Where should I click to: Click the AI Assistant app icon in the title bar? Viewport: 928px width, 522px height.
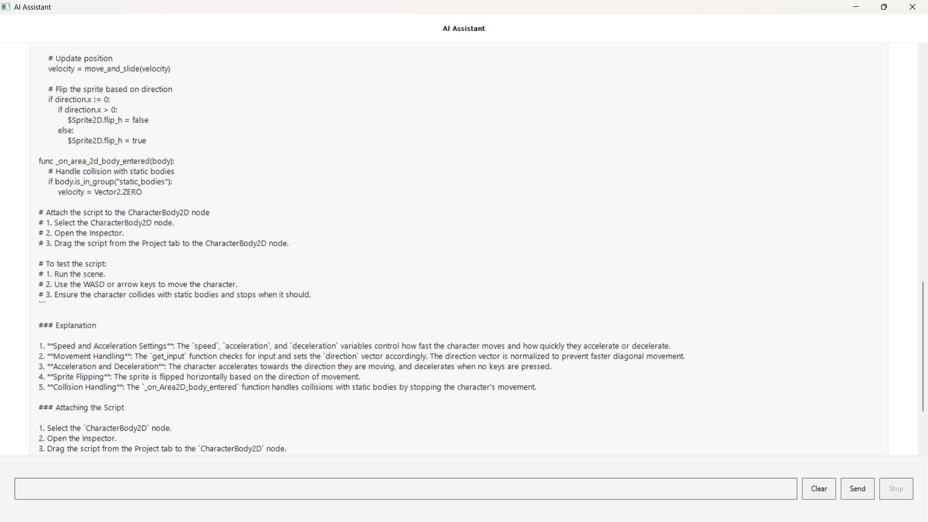(x=5, y=7)
